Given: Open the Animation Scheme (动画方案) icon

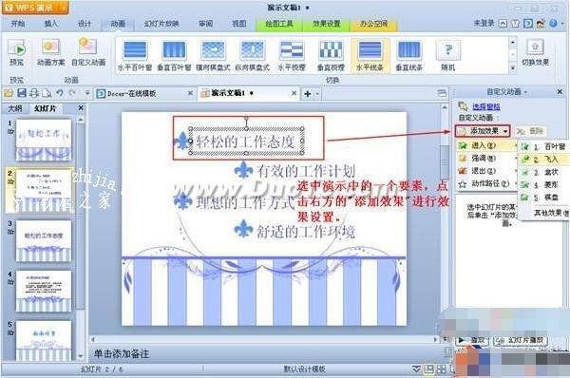Looking at the screenshot, I should 51,47.
